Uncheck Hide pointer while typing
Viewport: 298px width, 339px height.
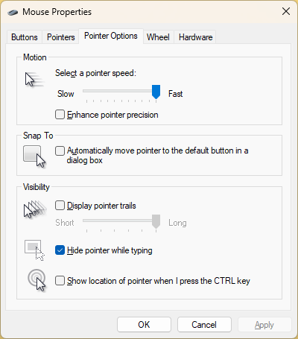click(60, 250)
